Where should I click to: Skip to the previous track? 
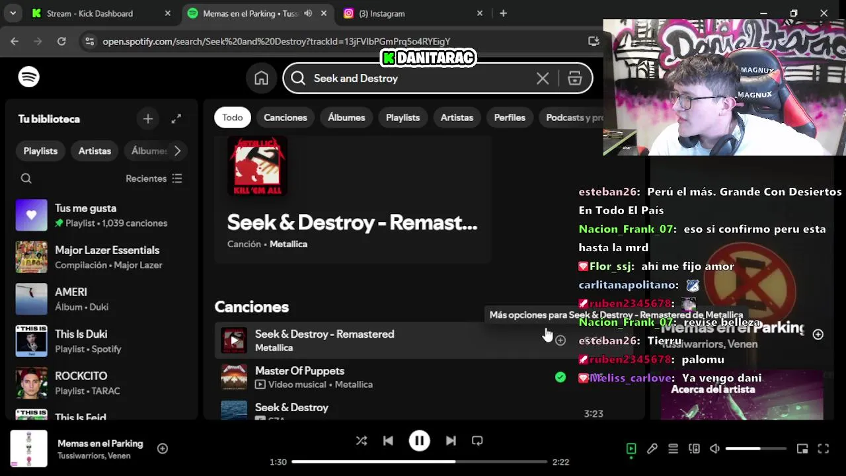(x=388, y=441)
